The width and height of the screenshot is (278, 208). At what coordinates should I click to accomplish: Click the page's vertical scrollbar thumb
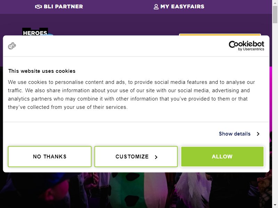(275, 15)
